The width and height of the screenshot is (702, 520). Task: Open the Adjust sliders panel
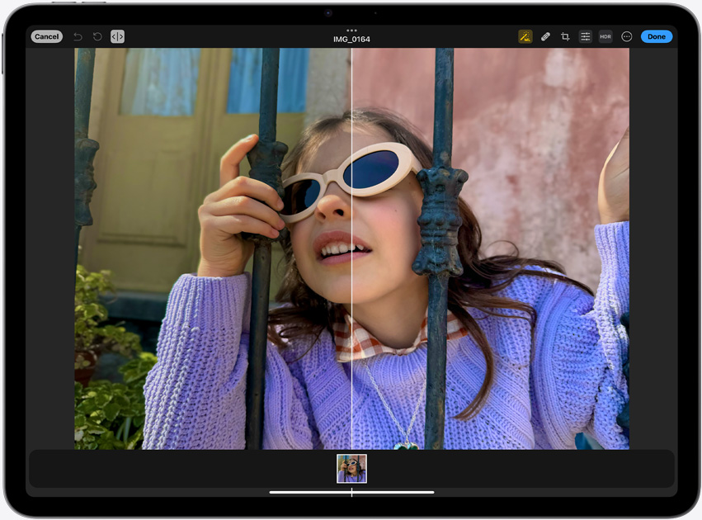[x=585, y=36]
